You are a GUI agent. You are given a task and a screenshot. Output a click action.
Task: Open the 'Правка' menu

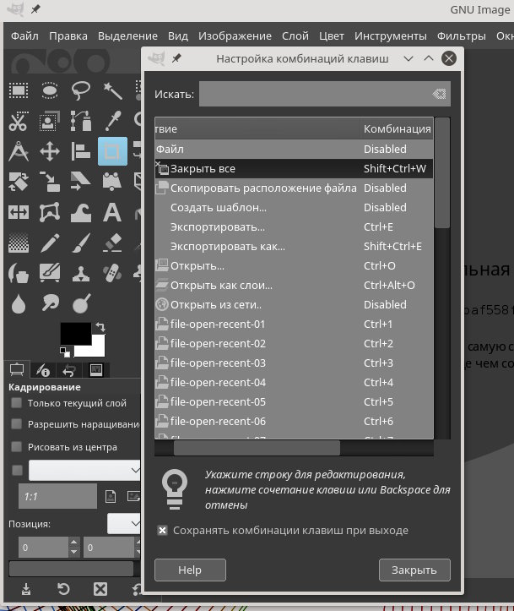[x=68, y=35]
